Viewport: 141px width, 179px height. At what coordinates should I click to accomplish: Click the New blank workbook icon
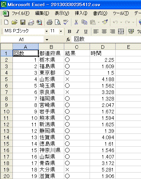[x=6, y=22]
